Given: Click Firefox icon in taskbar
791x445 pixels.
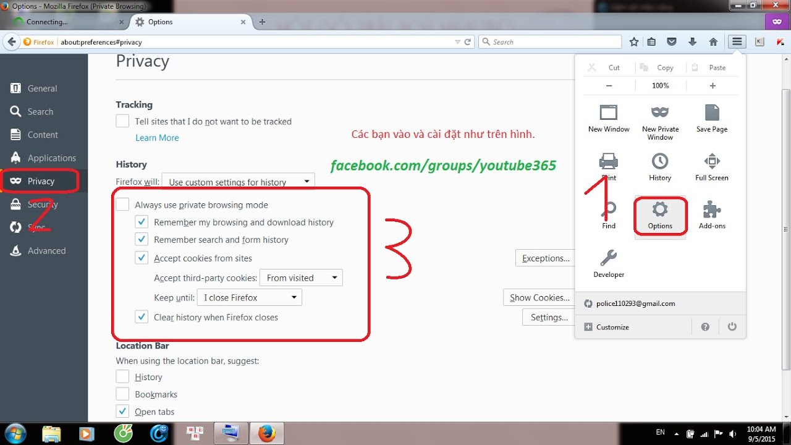Looking at the screenshot, I should click(x=266, y=434).
